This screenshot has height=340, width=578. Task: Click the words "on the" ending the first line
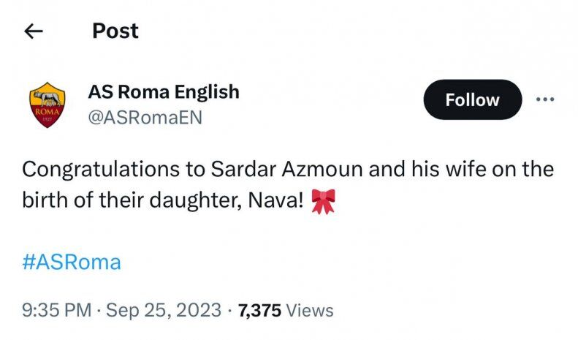click(x=523, y=170)
